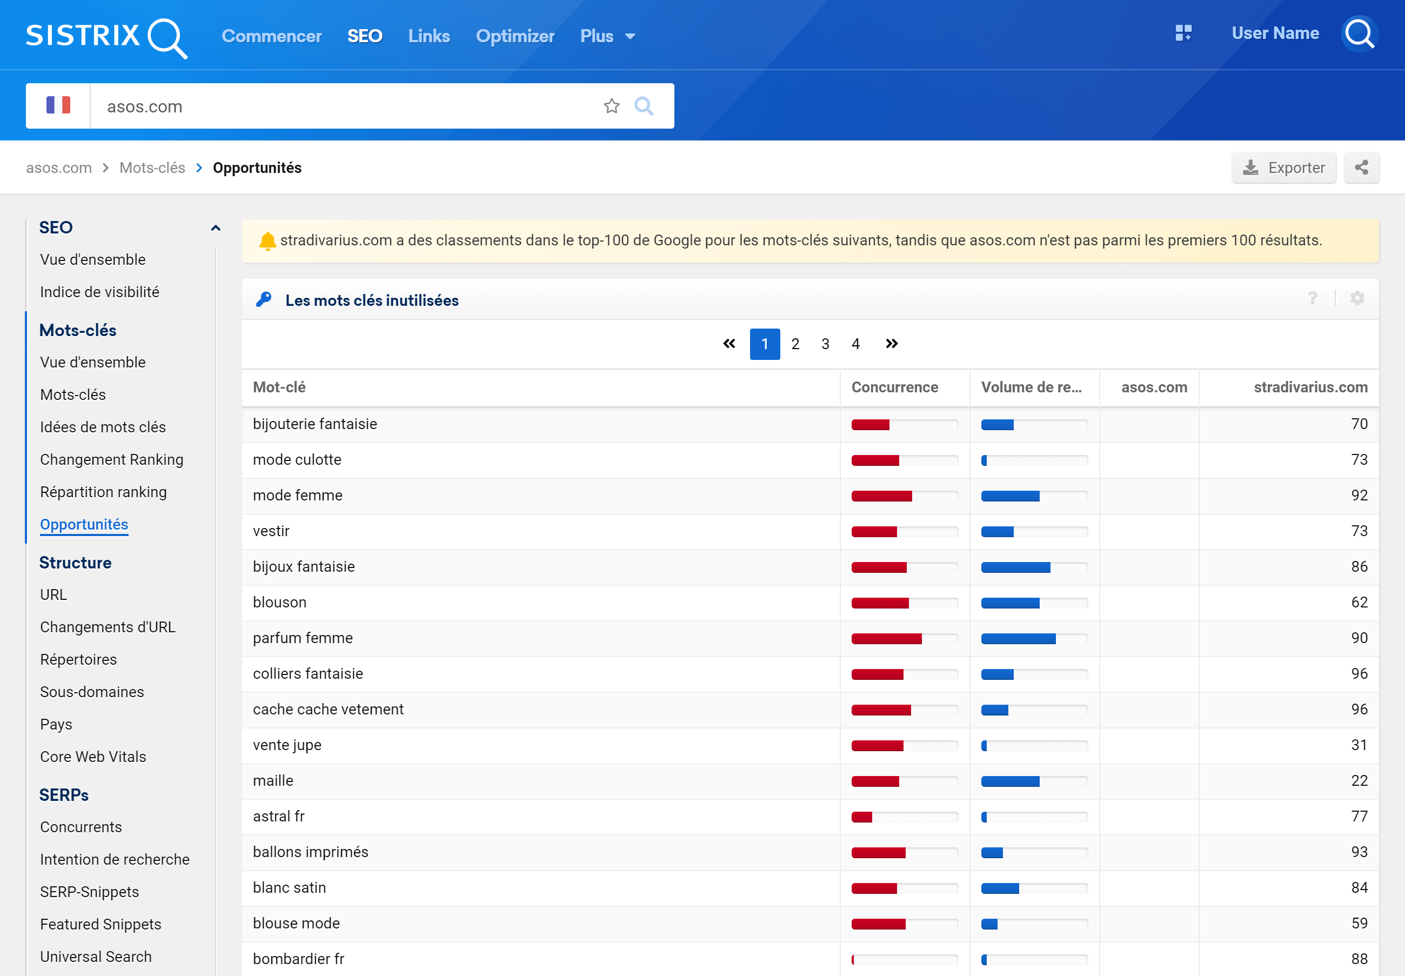Click the share icon button
The image size is (1405, 976).
1361,168
